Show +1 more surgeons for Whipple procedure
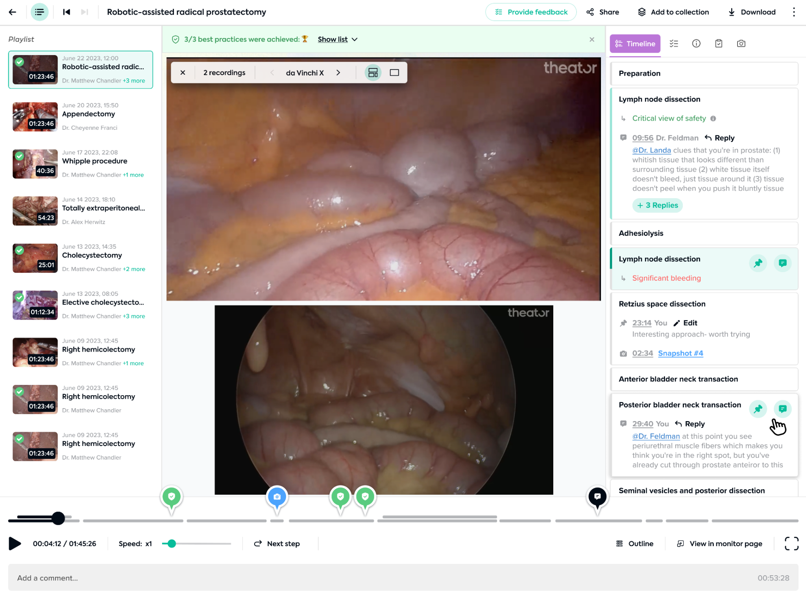 (x=133, y=175)
